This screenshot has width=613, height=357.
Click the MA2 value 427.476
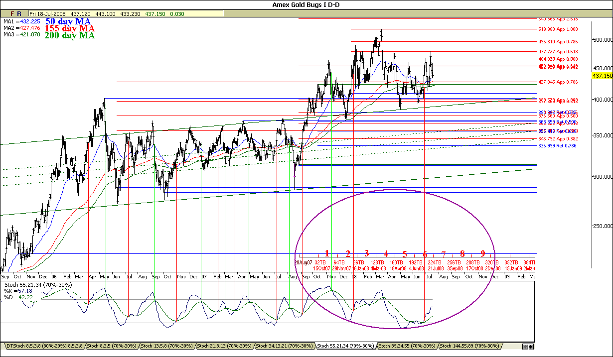30,28
